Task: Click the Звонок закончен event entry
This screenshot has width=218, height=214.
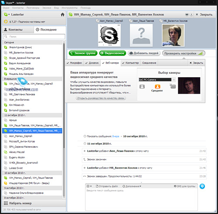Action: tap(144, 160)
